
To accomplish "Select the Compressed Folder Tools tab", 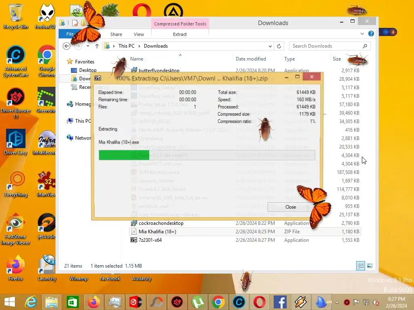I will pos(180,24).
